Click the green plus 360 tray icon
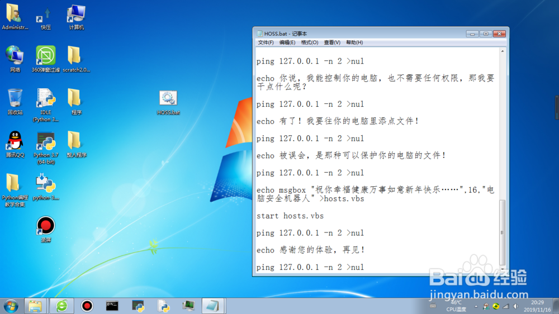Screen dimensions: 559x314 [x=496, y=306]
